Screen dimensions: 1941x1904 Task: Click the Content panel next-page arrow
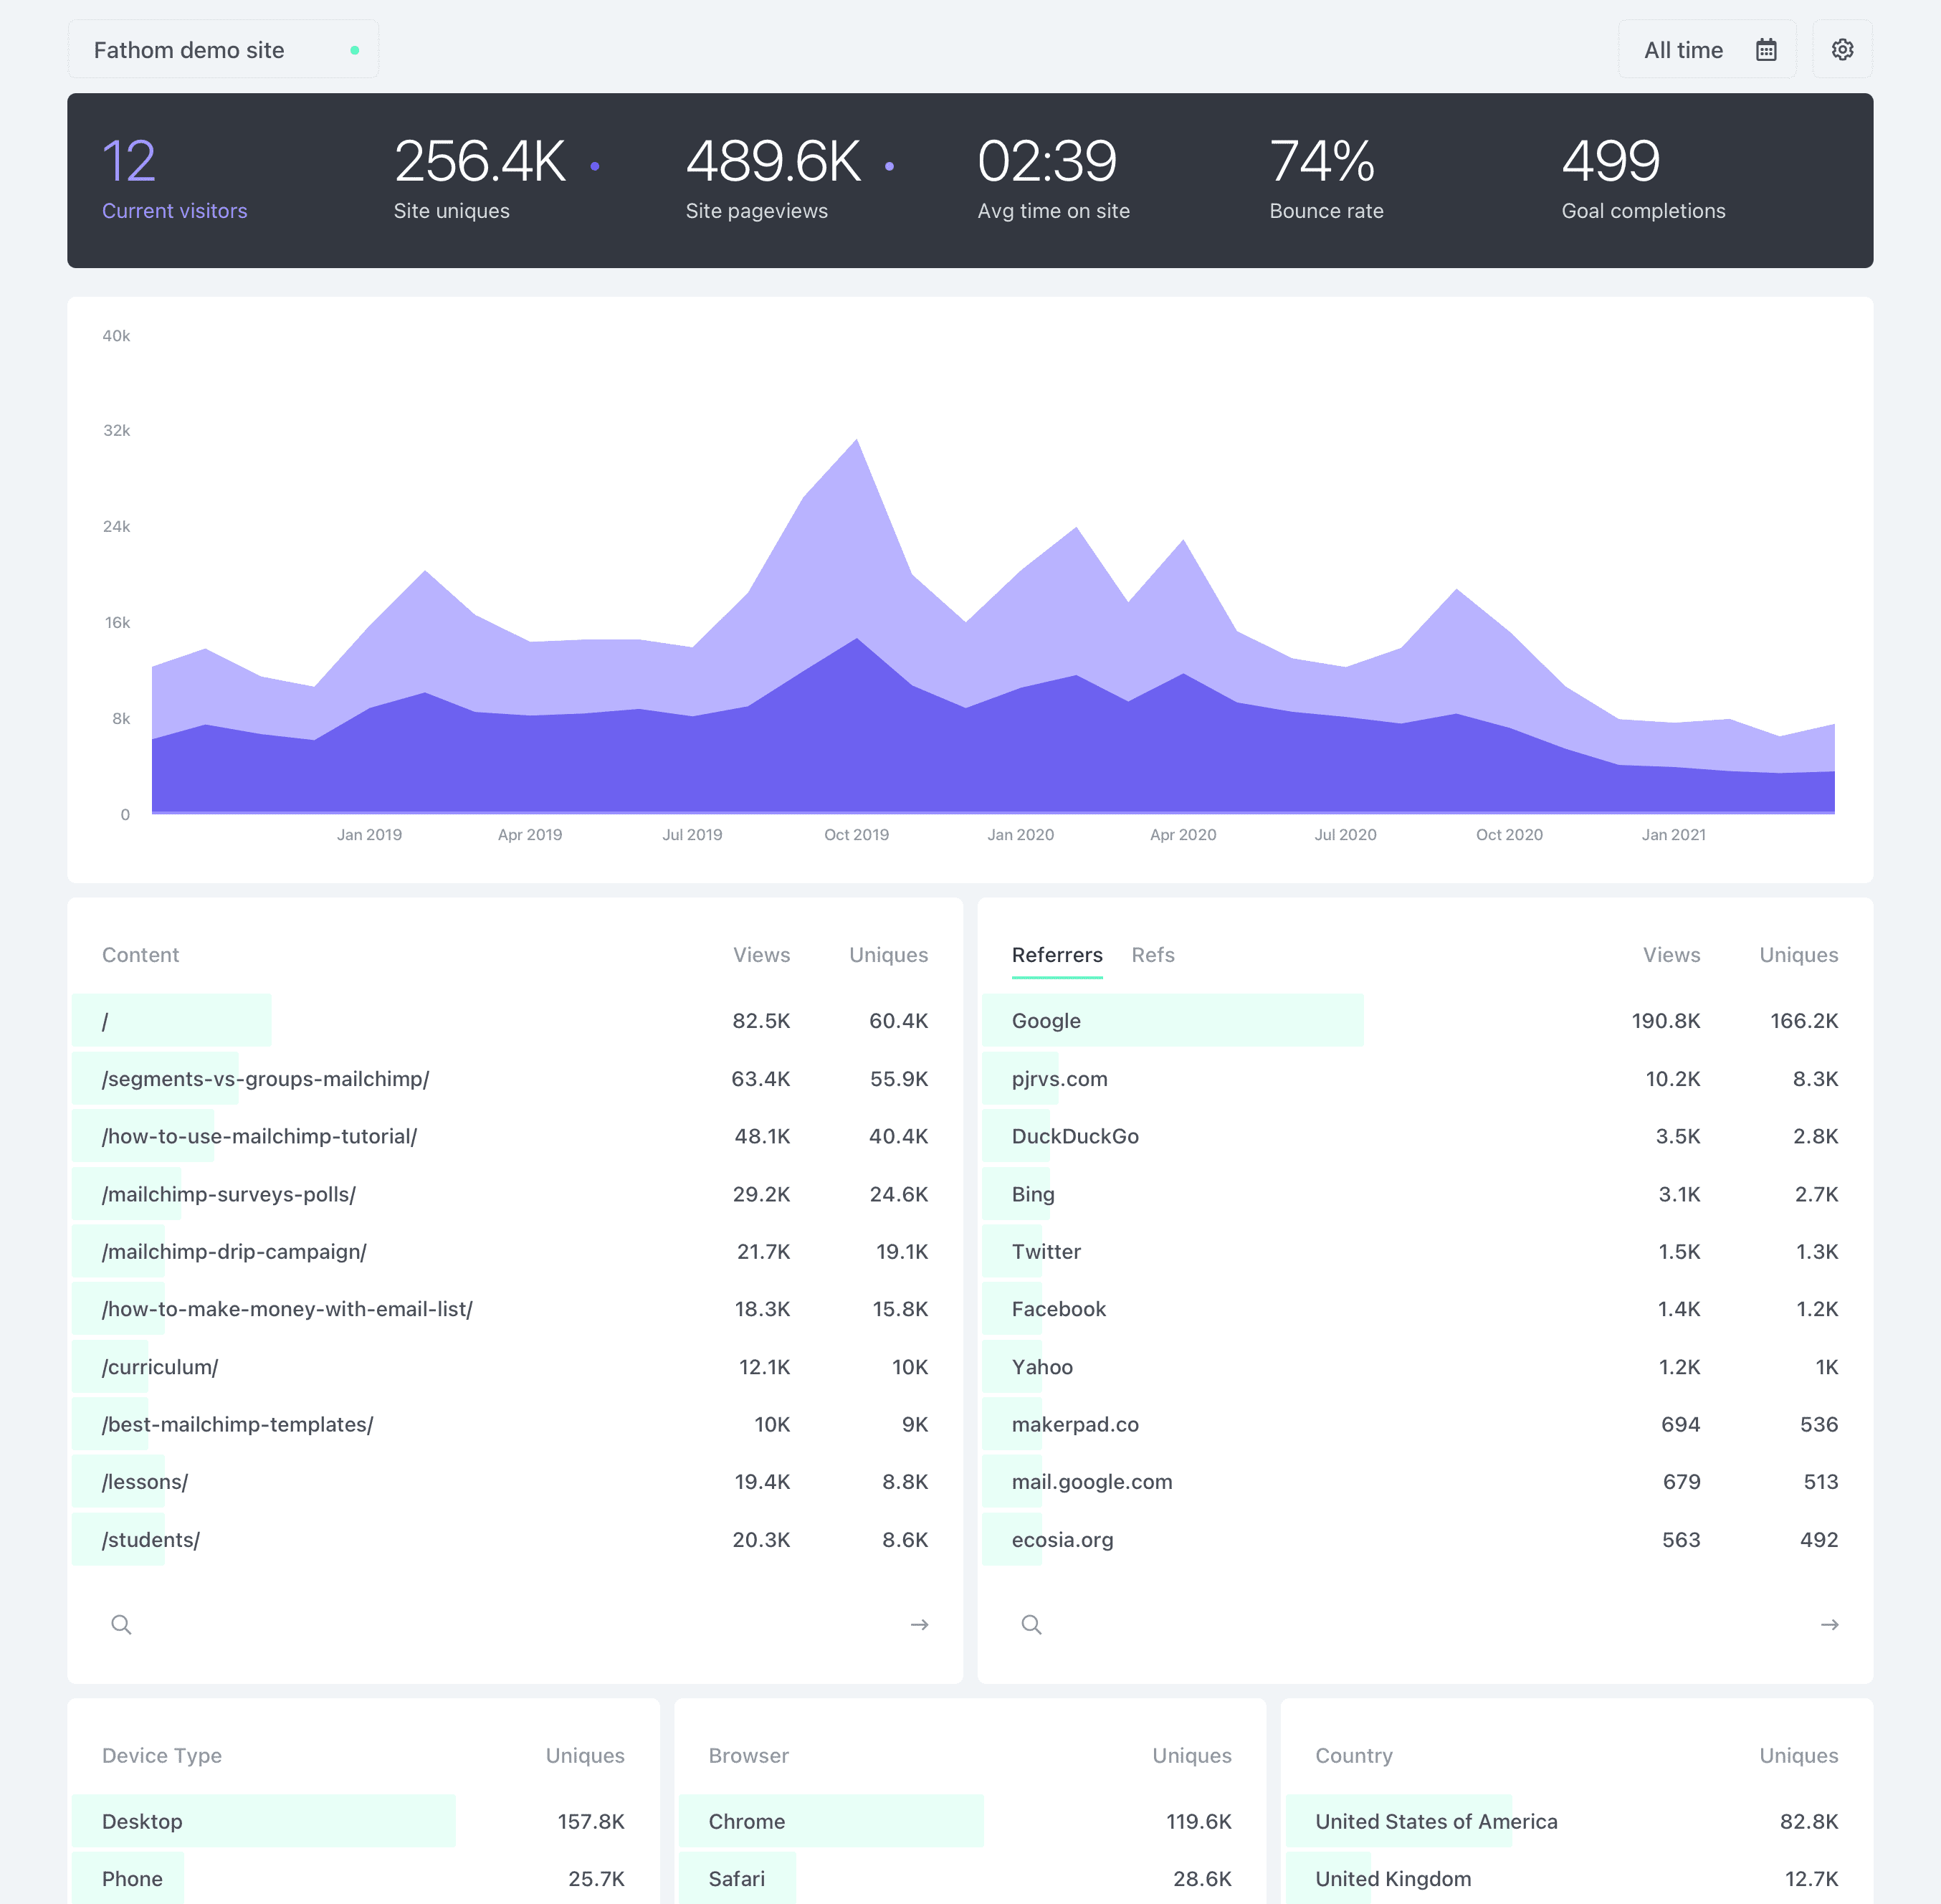(919, 1624)
